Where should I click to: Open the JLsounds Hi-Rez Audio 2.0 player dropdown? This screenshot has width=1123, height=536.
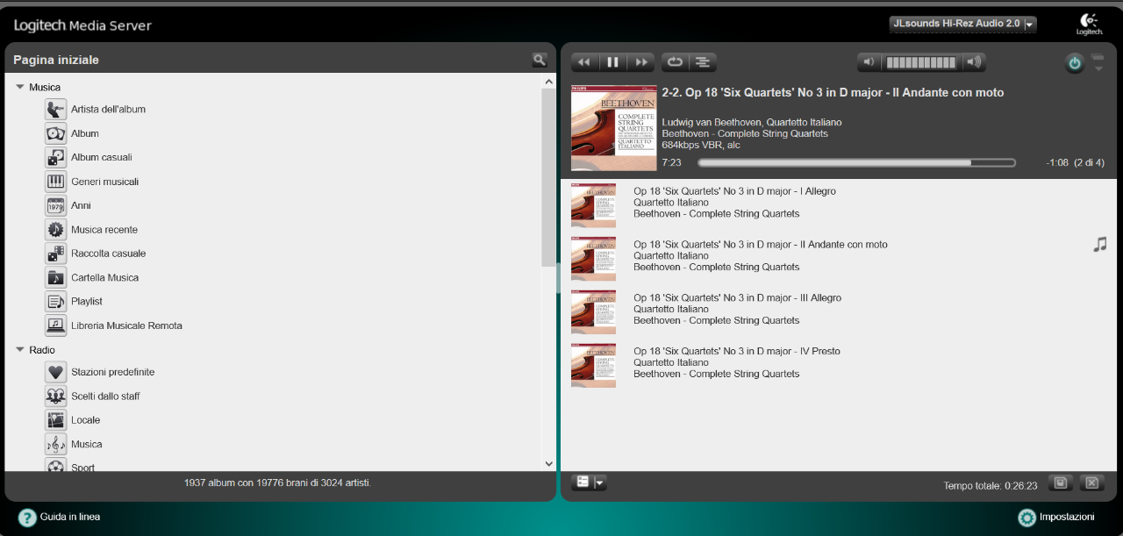962,24
